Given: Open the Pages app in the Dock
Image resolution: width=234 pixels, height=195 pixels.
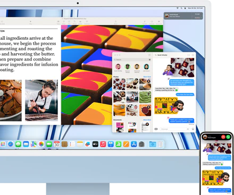Looking at the screenshot, I should pos(126,144).
